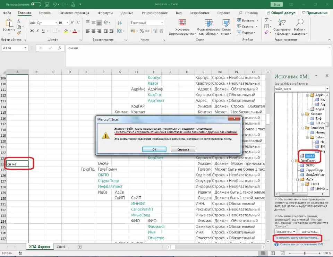Open fill color dropdown arrow
This screenshot has width=333, height=257.
[x=70, y=31]
